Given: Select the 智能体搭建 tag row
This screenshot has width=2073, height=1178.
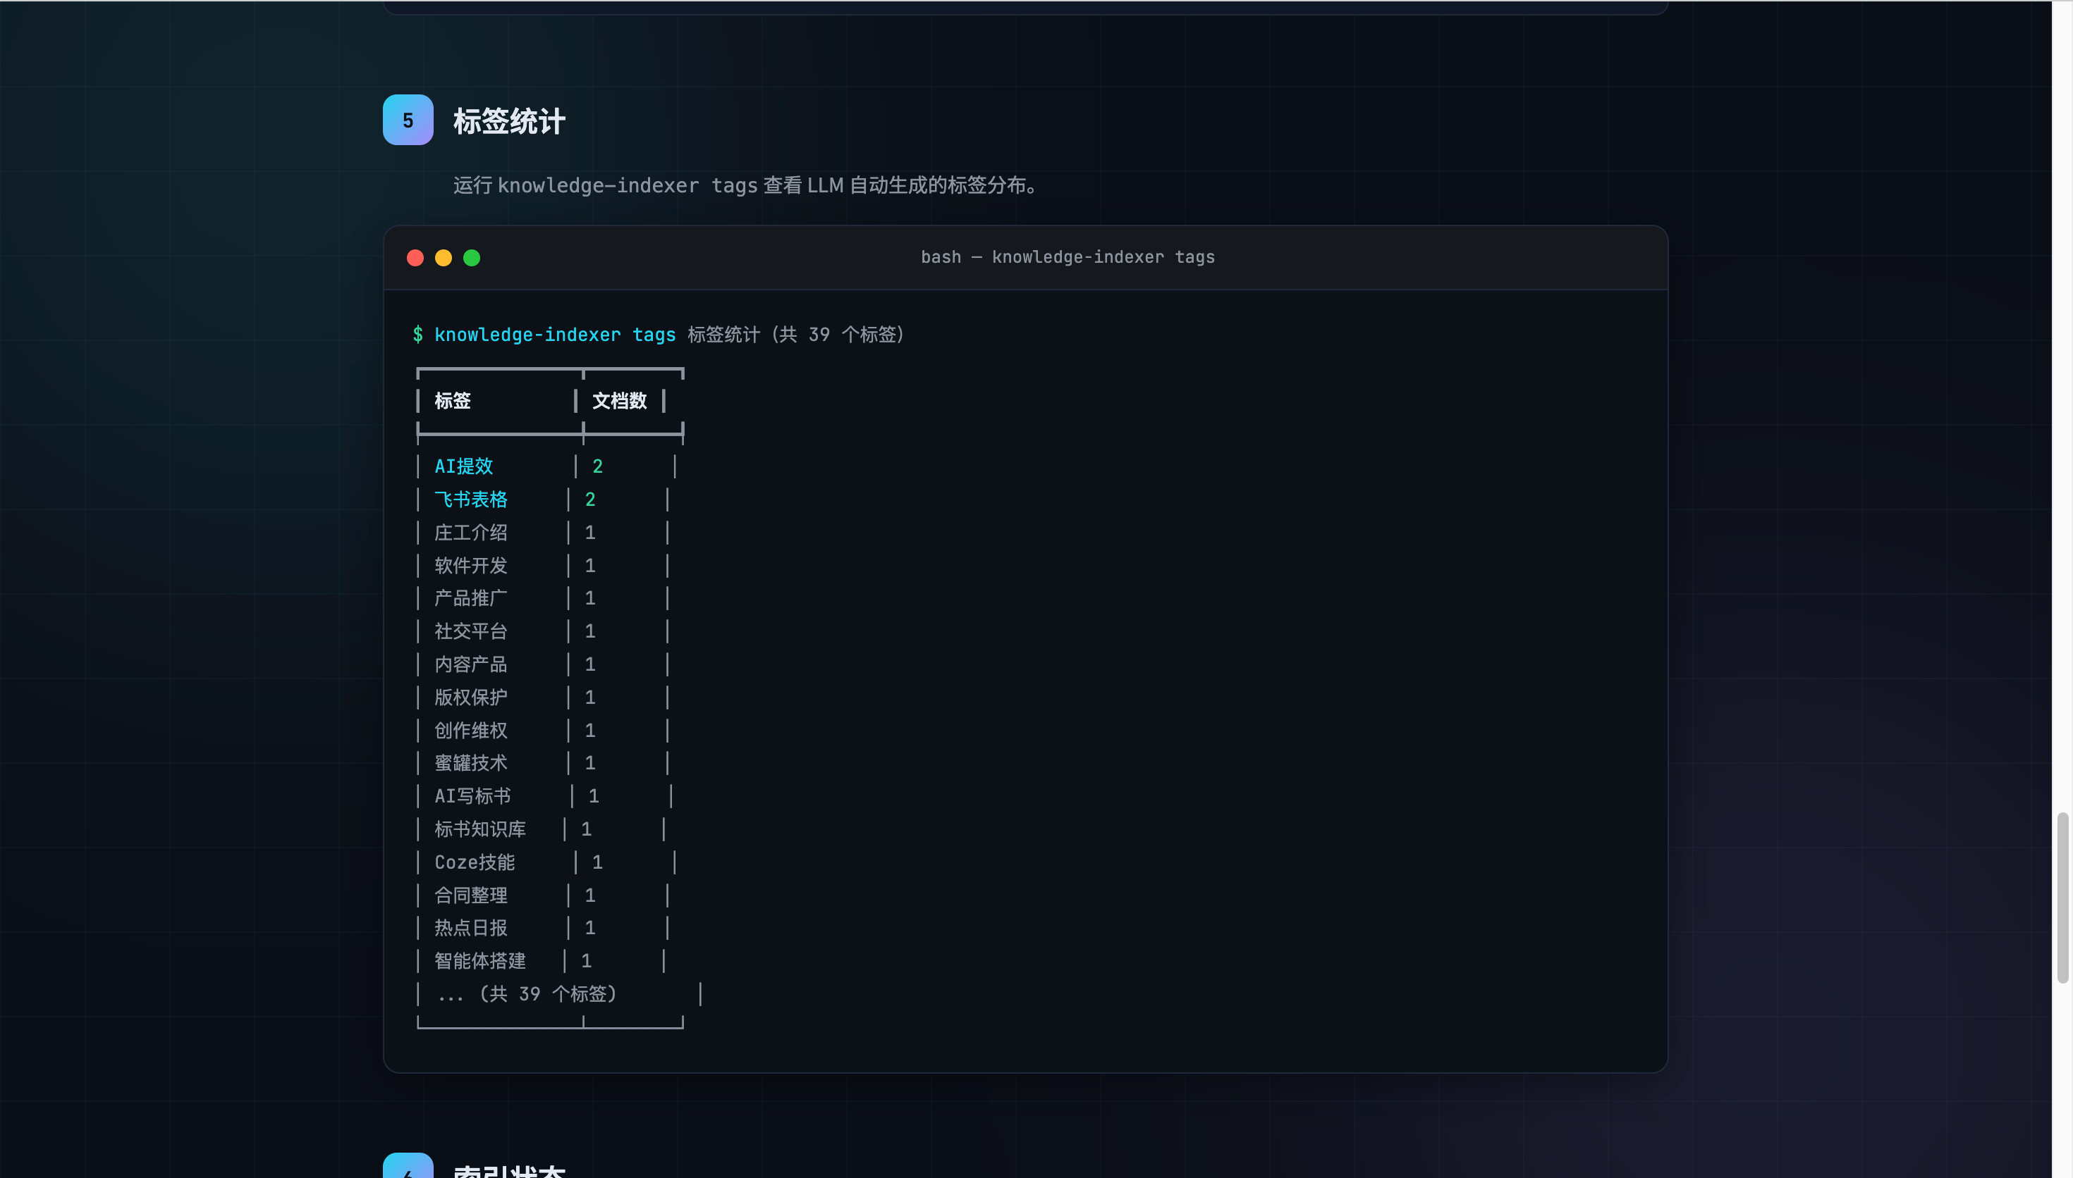Looking at the screenshot, I should click(480, 961).
